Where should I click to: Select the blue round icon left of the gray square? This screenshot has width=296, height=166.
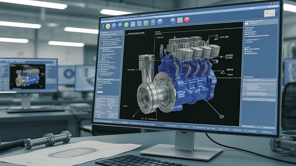[173, 21]
